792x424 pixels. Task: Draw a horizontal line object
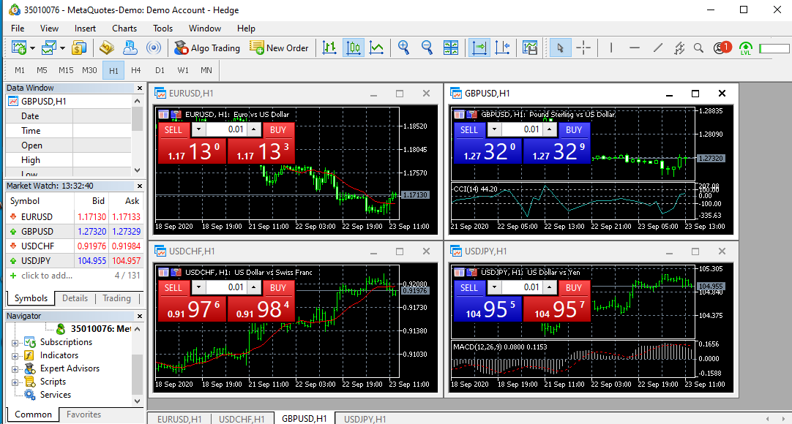point(635,48)
